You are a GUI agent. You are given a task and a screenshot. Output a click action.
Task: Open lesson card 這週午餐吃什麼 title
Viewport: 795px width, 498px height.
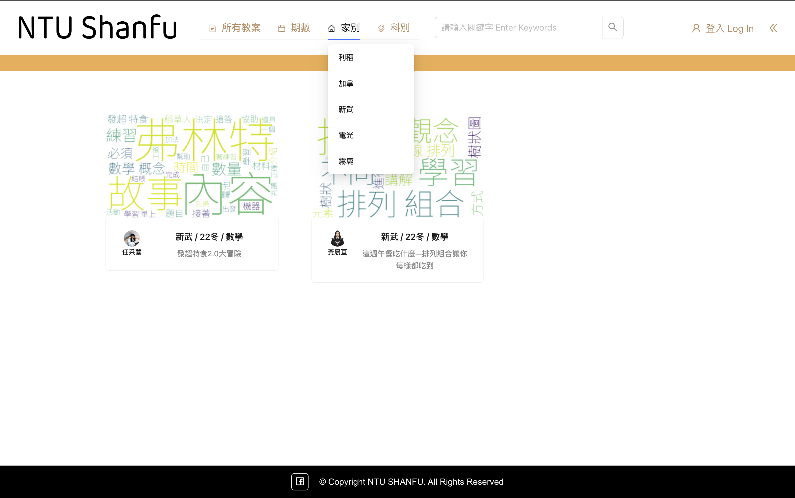pyautogui.click(x=414, y=259)
